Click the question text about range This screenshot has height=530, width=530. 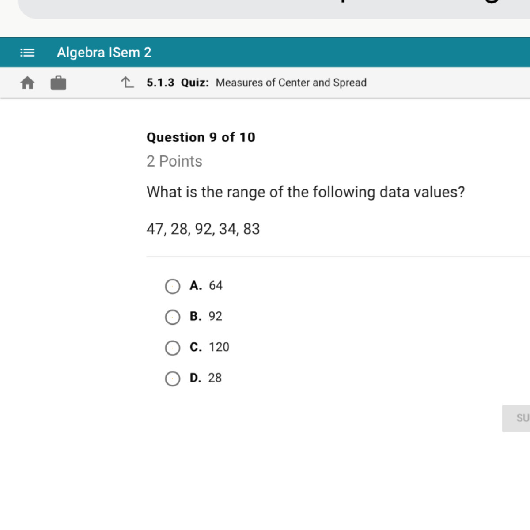tap(306, 192)
